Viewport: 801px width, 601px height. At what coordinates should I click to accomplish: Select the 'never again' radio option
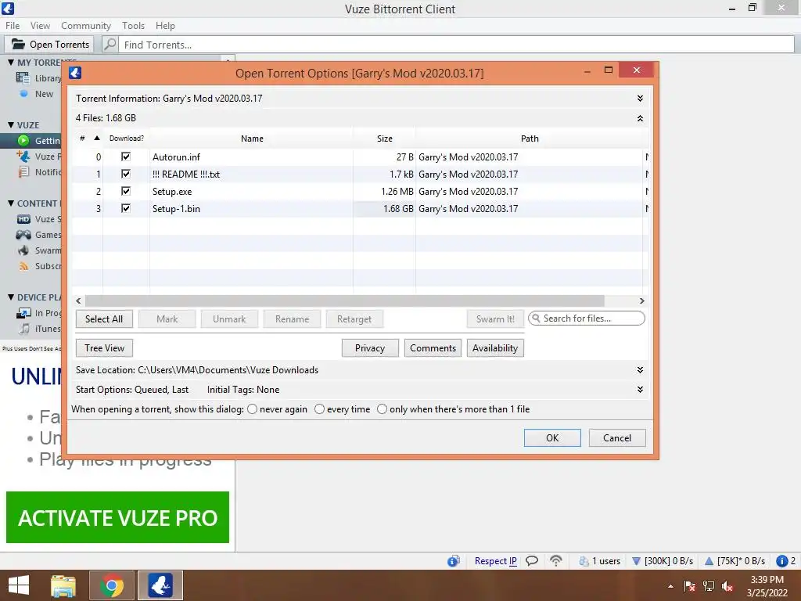click(x=253, y=409)
